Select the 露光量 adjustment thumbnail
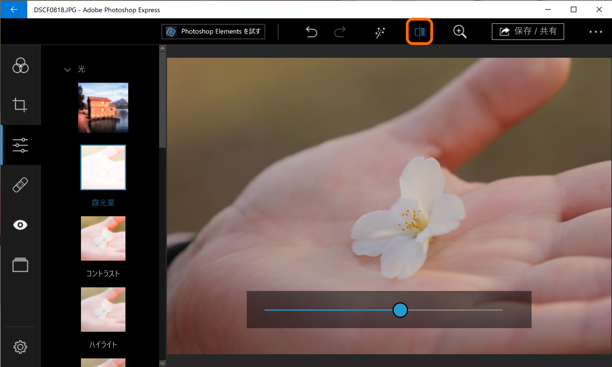The image size is (612, 367). 103,167
